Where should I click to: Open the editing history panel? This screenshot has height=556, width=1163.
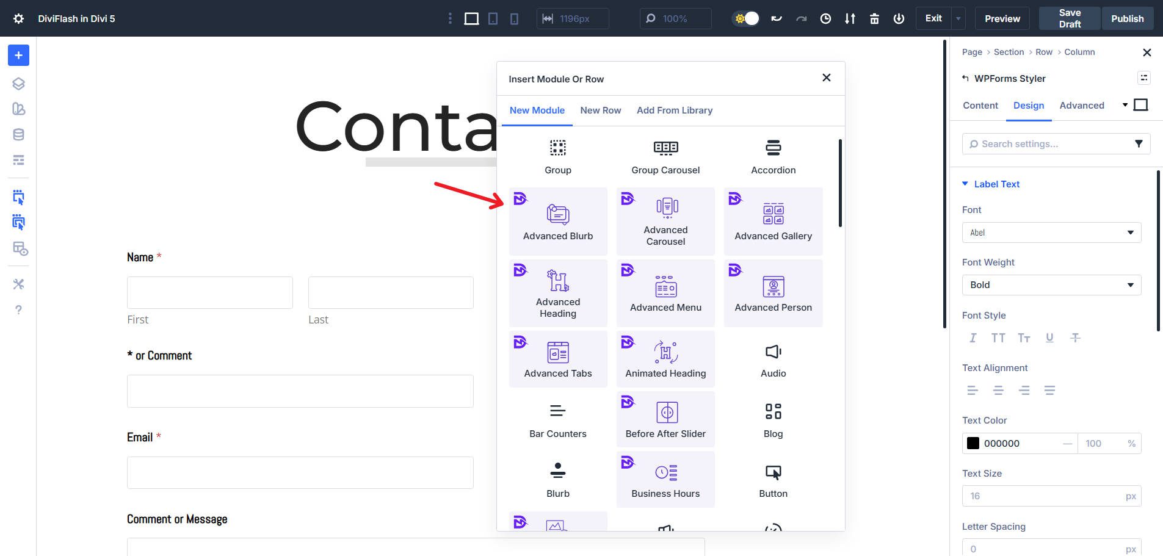point(826,18)
